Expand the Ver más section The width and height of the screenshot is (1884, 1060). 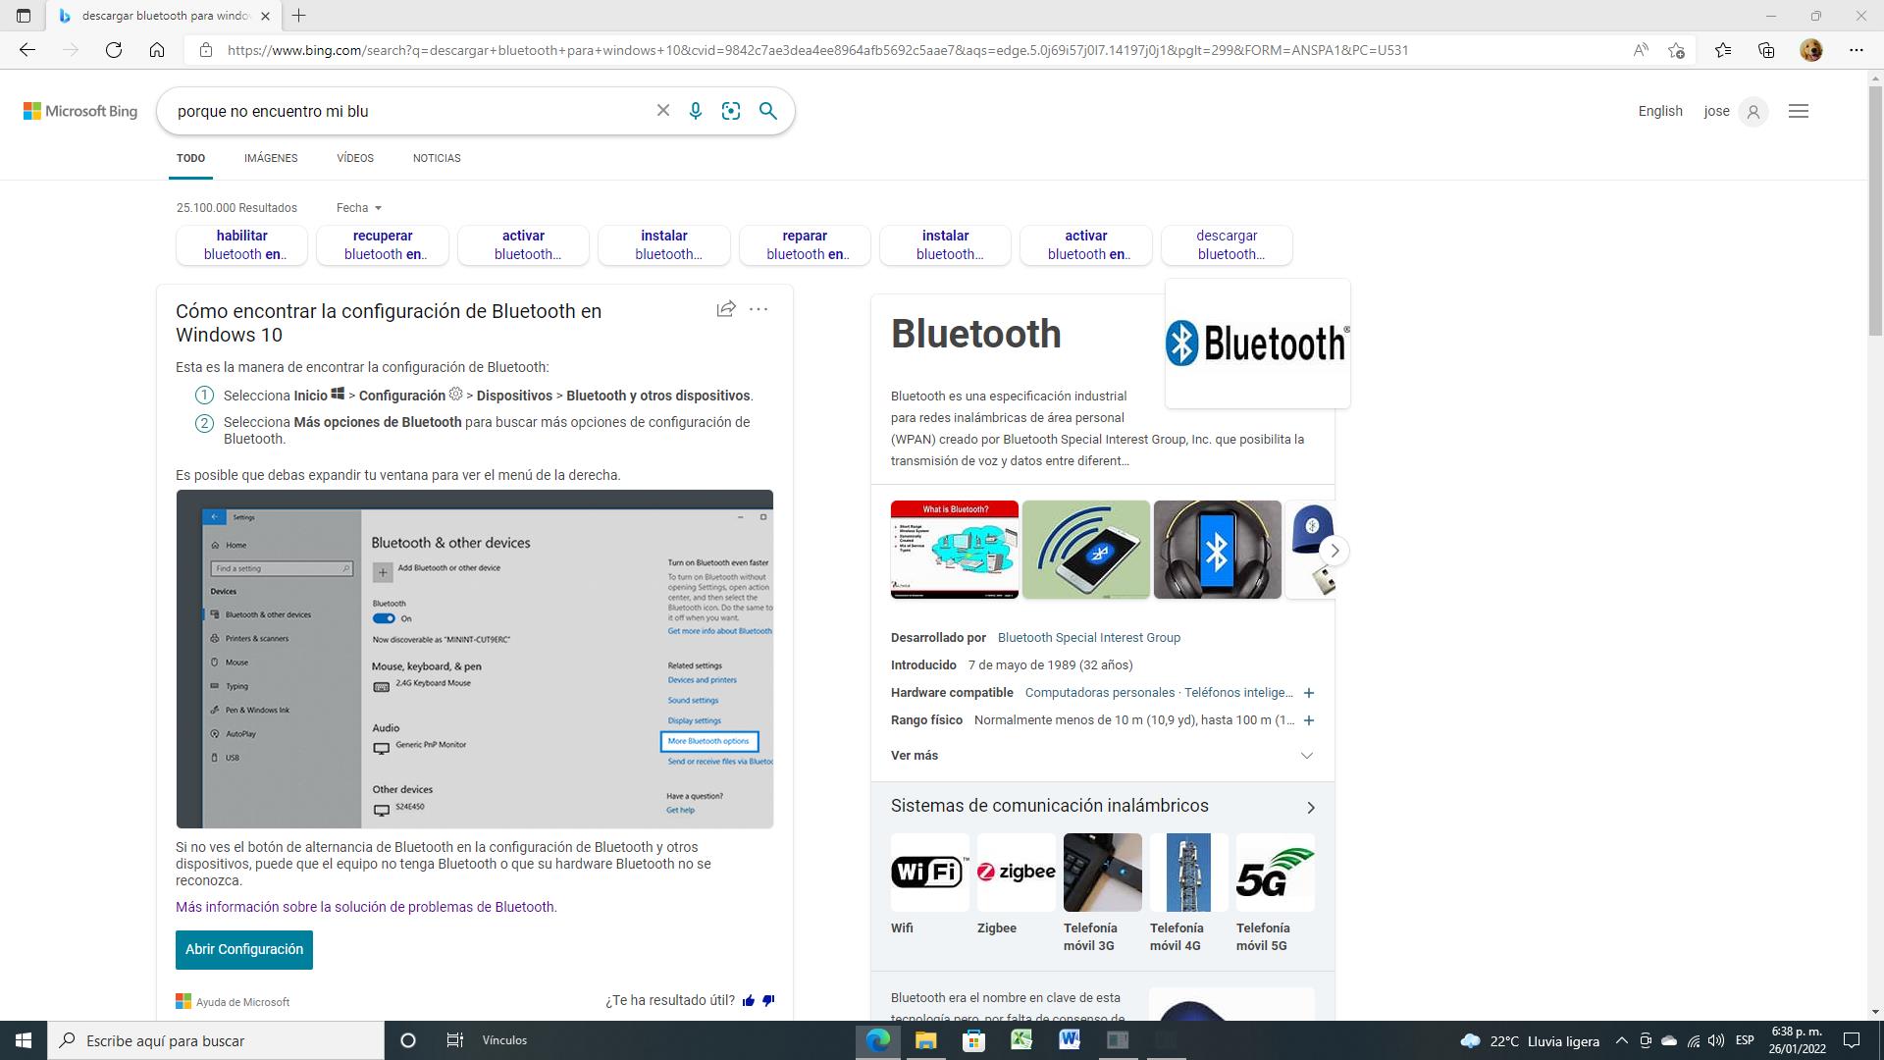pyautogui.click(x=1306, y=756)
